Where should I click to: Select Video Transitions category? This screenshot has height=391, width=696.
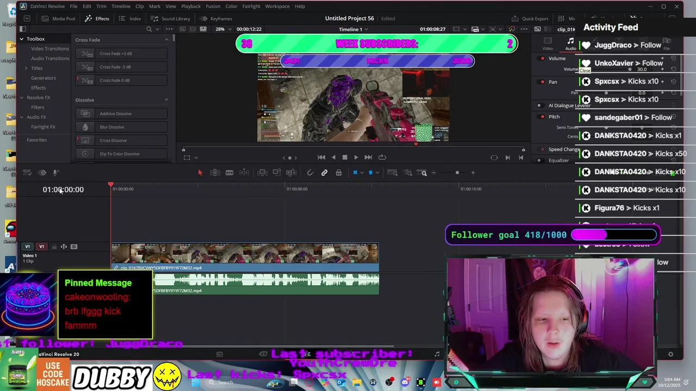(50, 49)
